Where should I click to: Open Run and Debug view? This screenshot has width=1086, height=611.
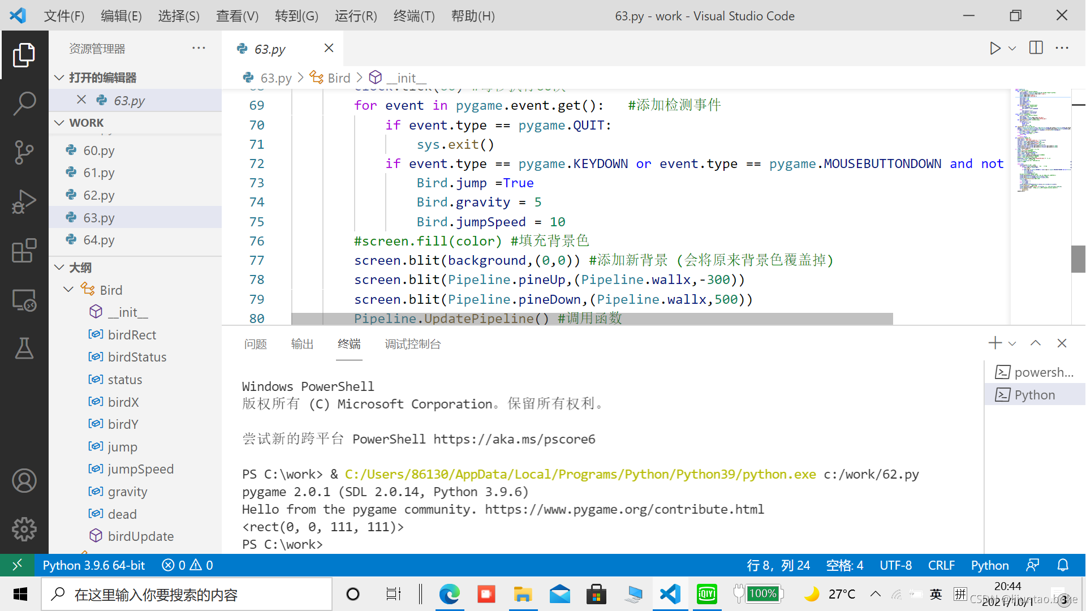click(x=24, y=201)
